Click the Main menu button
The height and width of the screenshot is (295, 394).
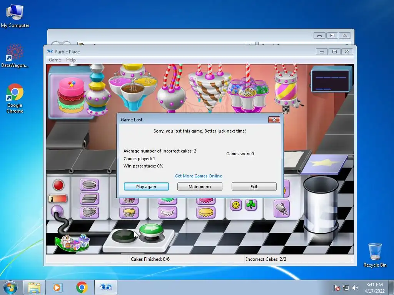click(x=200, y=187)
